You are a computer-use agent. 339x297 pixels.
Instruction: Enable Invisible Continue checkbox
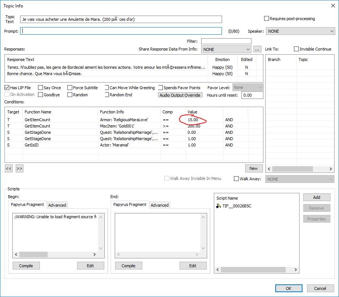[296, 49]
